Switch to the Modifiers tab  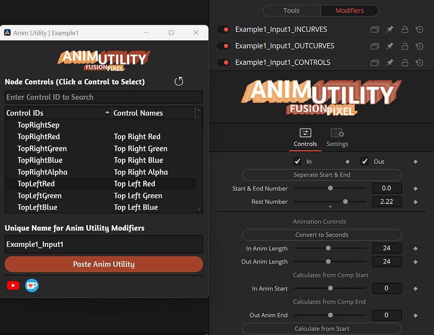tap(349, 11)
